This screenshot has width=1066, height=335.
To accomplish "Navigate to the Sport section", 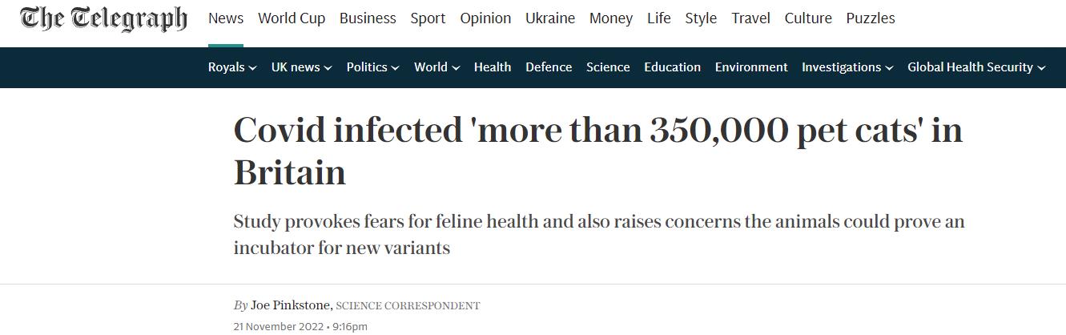I will 428,18.
